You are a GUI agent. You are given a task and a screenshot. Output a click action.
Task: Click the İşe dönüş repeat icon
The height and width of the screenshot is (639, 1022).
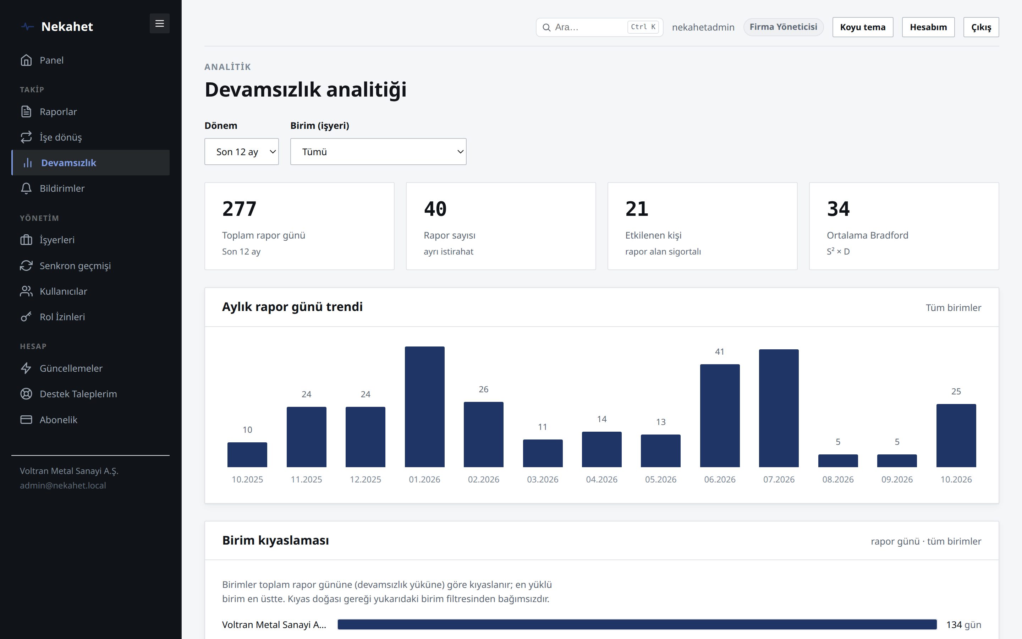point(26,137)
